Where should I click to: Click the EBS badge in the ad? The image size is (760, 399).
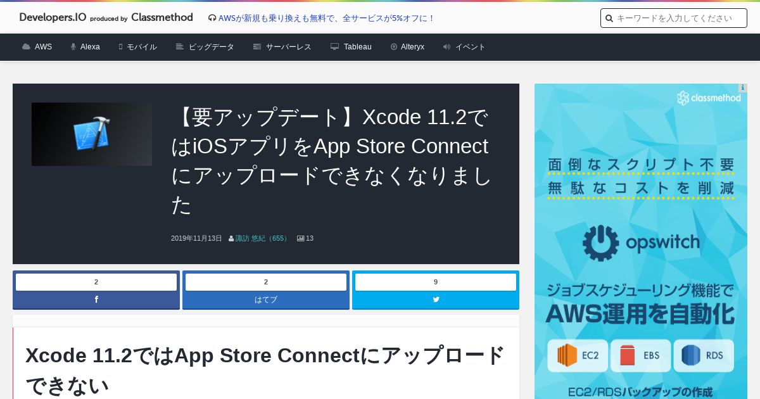[x=640, y=356]
